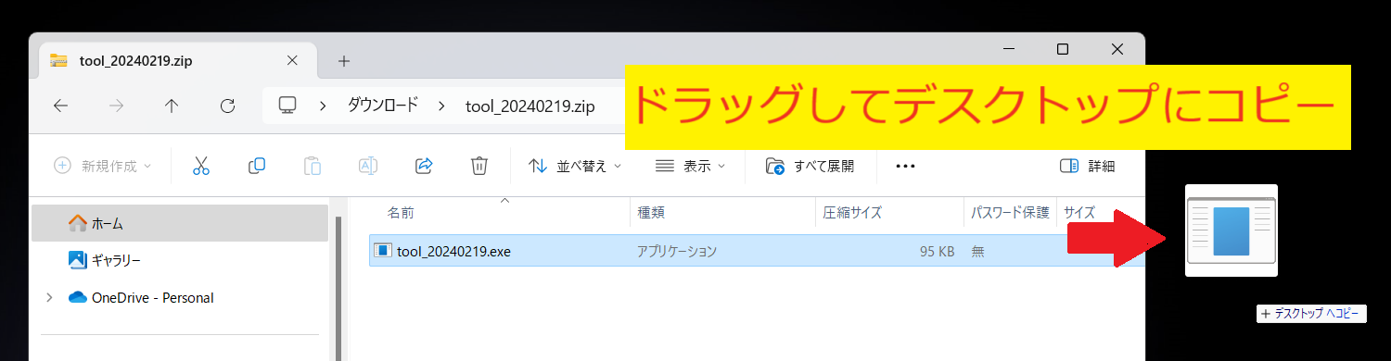
Task: Click すべて展開 extract all button
Action: [x=810, y=167]
